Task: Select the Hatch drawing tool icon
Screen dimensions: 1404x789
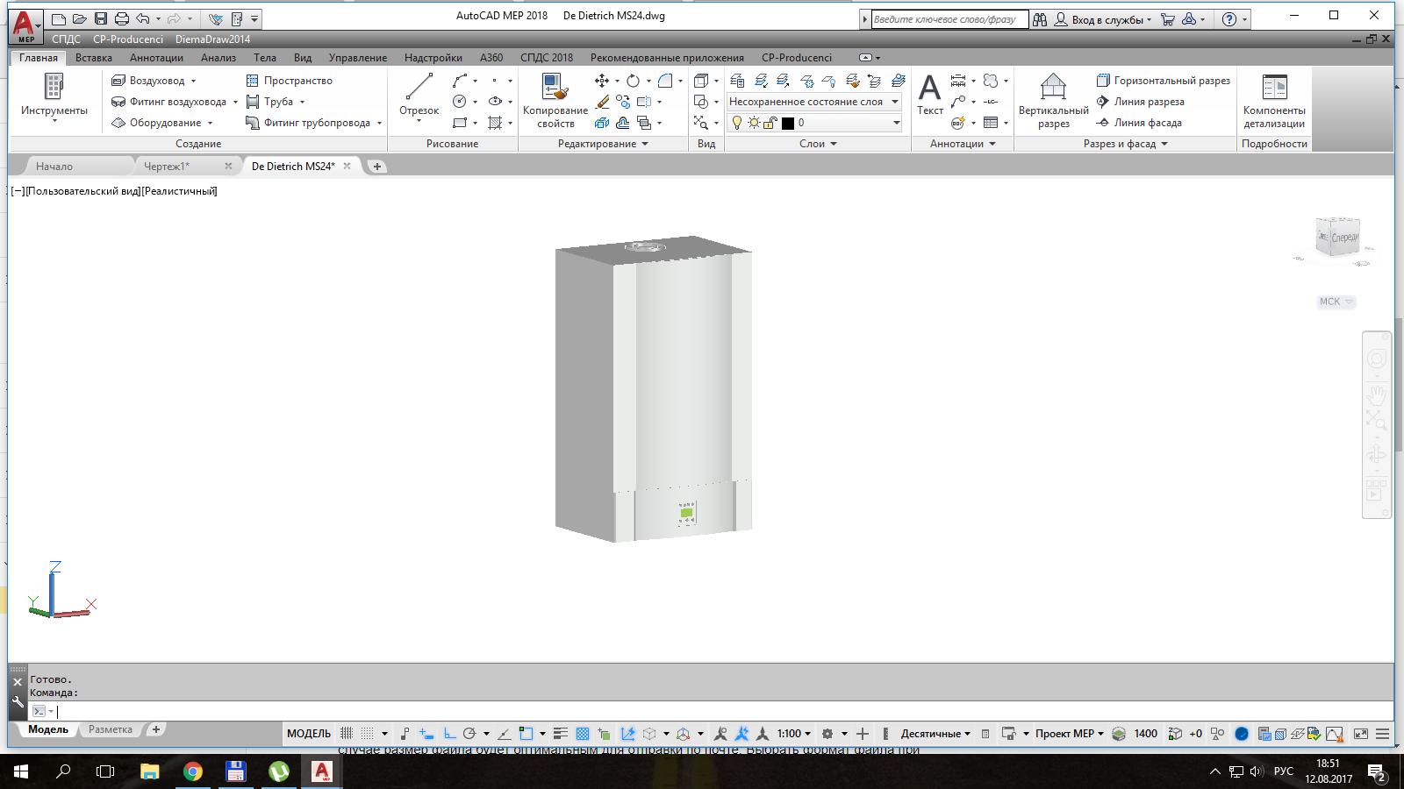Action: pyautogui.click(x=495, y=123)
